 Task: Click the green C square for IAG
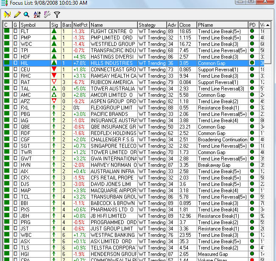point(7,120)
